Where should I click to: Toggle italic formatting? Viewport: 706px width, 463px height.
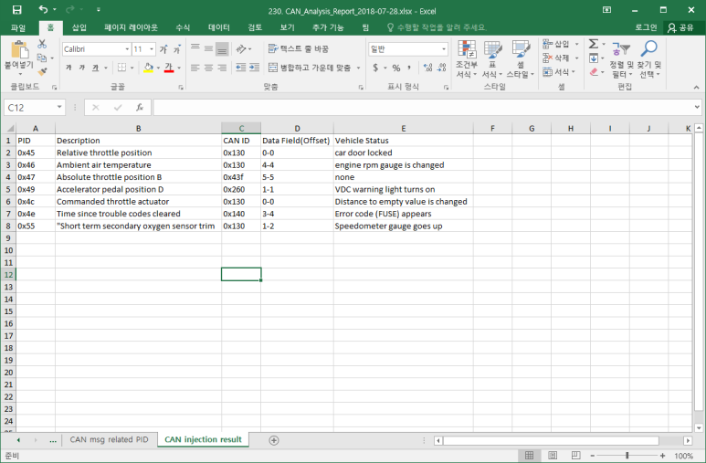pos(82,68)
